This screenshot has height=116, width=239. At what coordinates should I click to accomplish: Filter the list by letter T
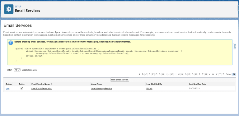[x=203, y=74]
